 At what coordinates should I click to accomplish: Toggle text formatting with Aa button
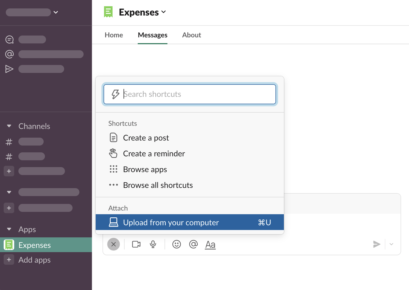[x=210, y=244]
